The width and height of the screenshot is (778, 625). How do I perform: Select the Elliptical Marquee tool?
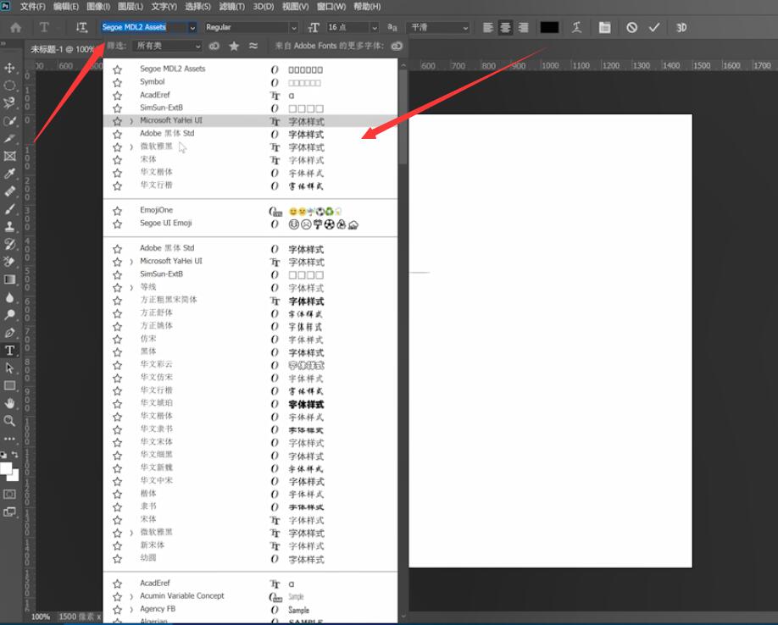click(x=9, y=86)
